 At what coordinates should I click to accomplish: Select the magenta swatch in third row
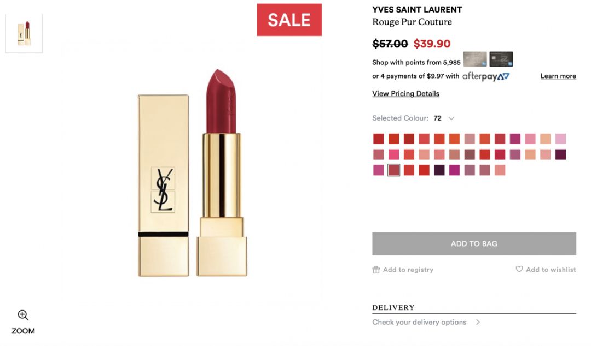[454, 170]
